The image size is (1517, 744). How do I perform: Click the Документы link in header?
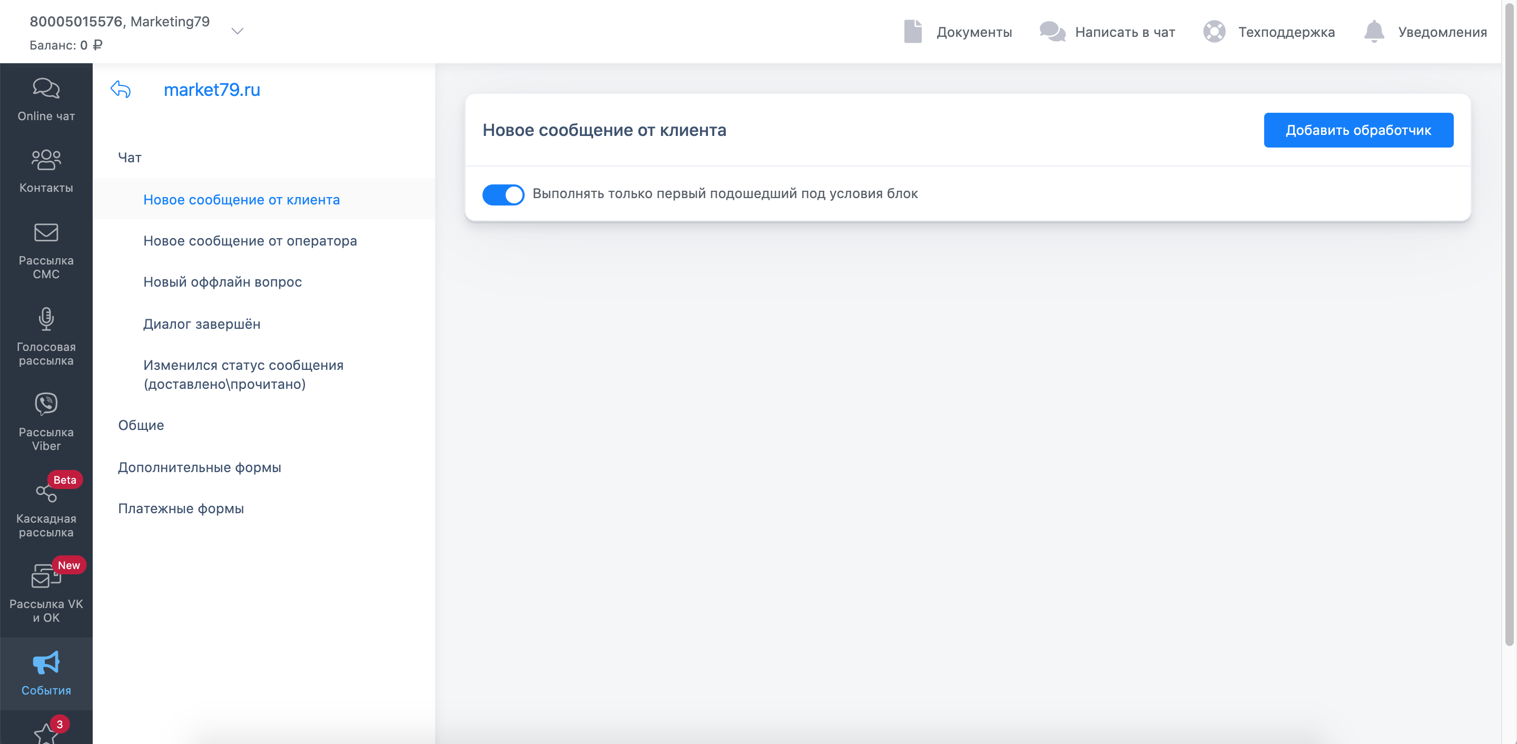(973, 32)
